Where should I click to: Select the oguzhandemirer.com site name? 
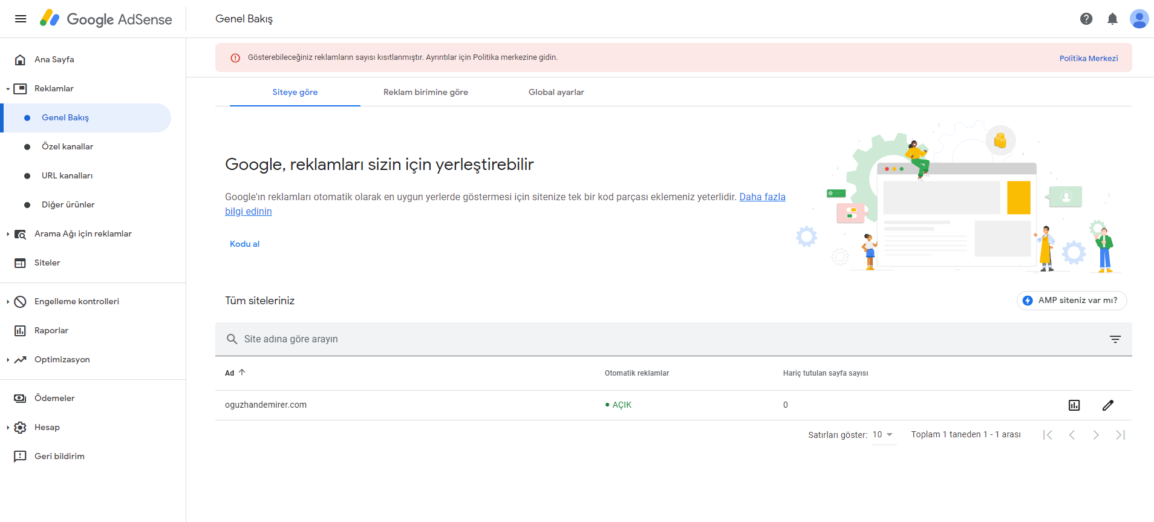(266, 405)
